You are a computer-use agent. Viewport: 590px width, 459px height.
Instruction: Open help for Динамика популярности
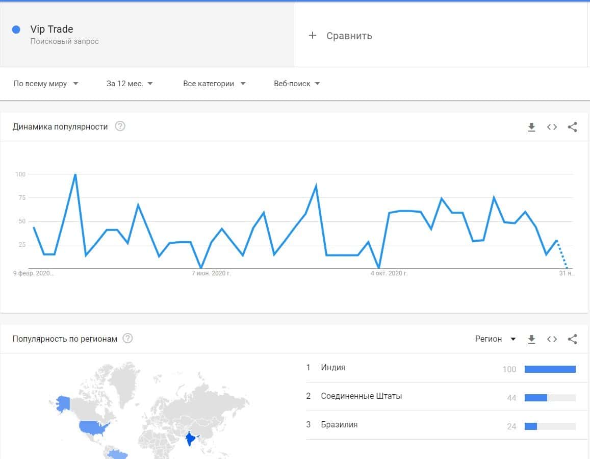pos(120,126)
